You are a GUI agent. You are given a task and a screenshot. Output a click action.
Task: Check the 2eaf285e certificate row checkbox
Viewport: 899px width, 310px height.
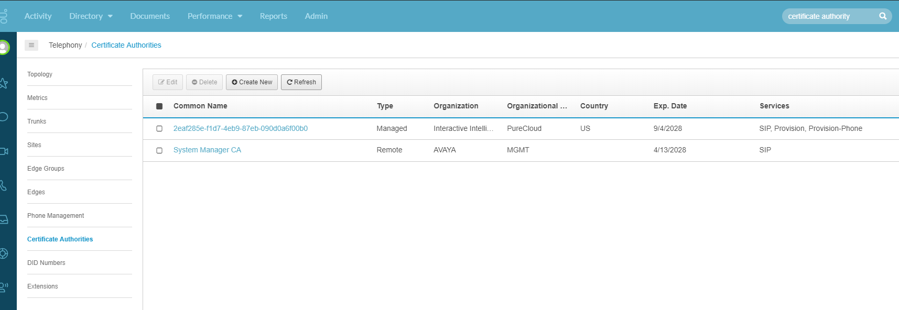[159, 129]
